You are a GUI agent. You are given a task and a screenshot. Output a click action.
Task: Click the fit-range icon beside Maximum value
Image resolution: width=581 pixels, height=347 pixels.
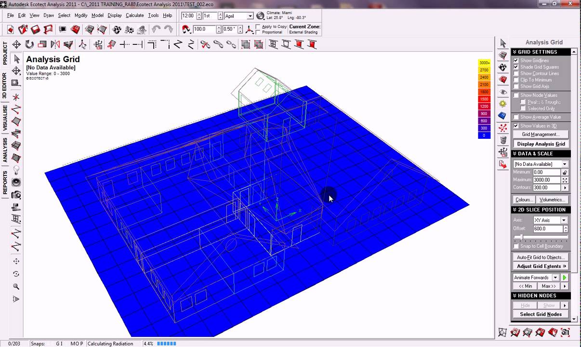(x=565, y=180)
